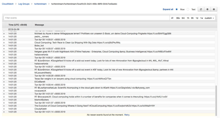Image resolution: width=220 pixels, height=118 pixels.
Task: Go to Log Groups breadcrumb
Action: click(24, 4)
